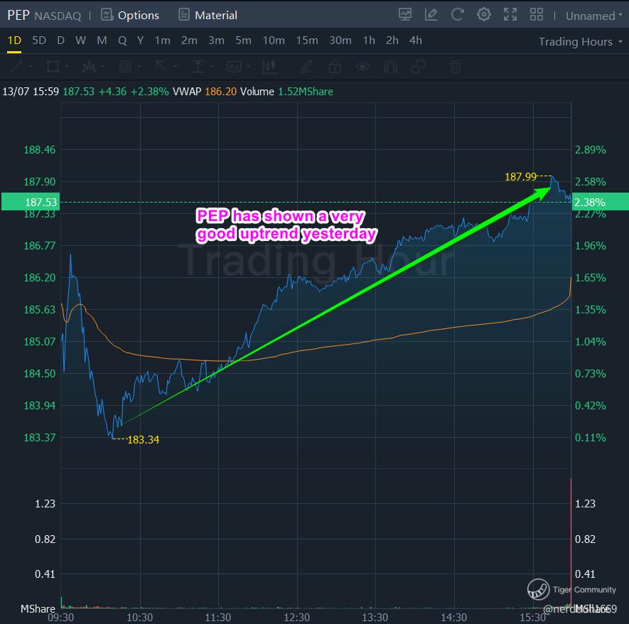Select the 1h timeframe
Image resolution: width=629 pixels, height=624 pixels.
(x=369, y=41)
